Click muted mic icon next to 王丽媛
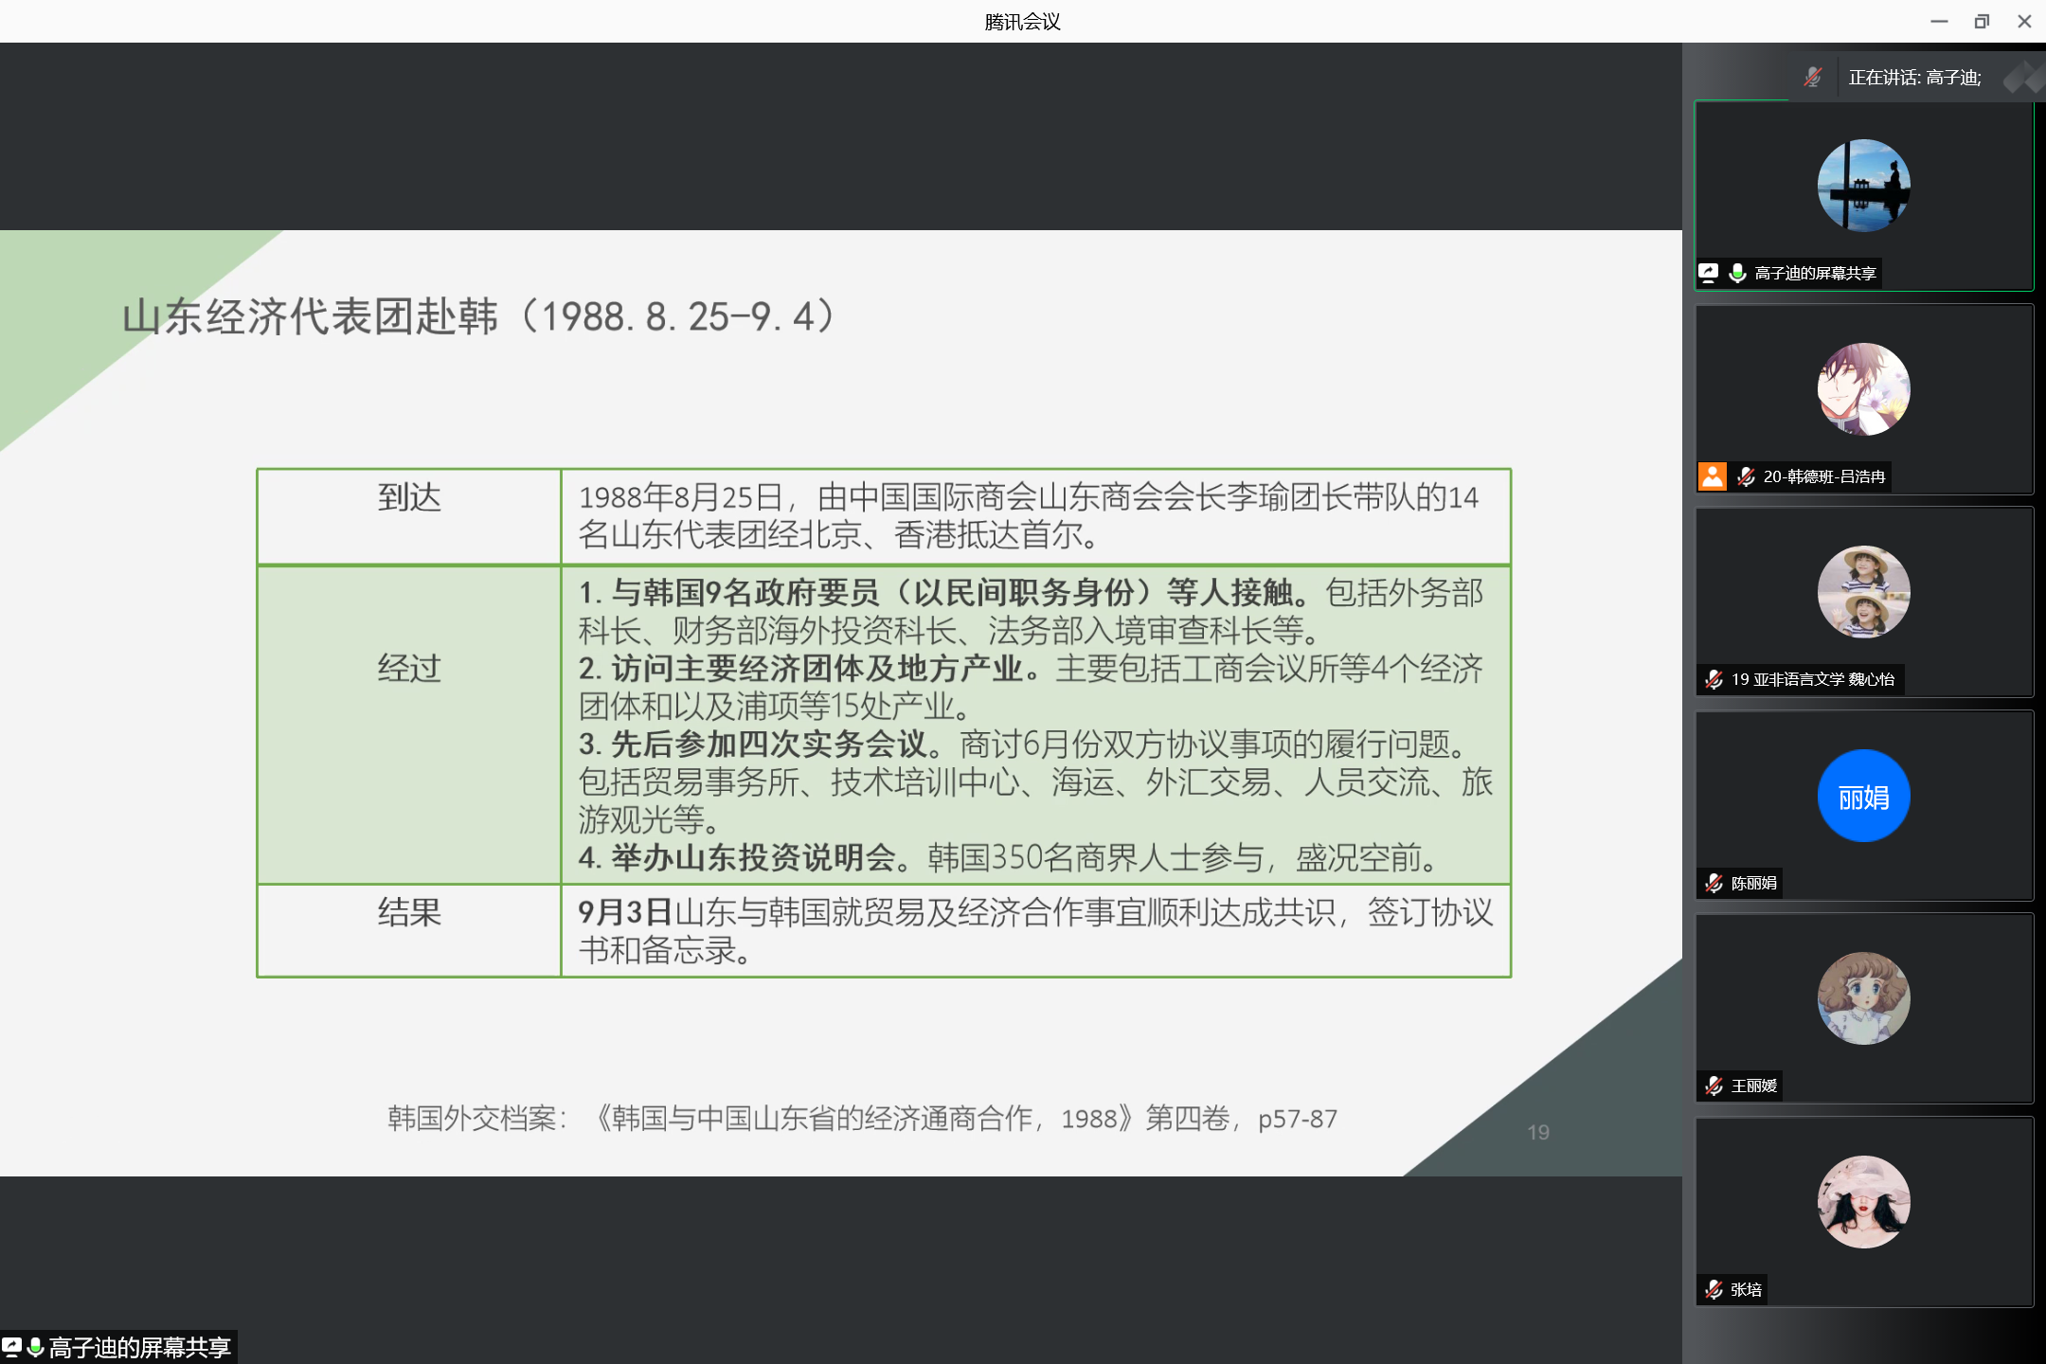 [1714, 1086]
